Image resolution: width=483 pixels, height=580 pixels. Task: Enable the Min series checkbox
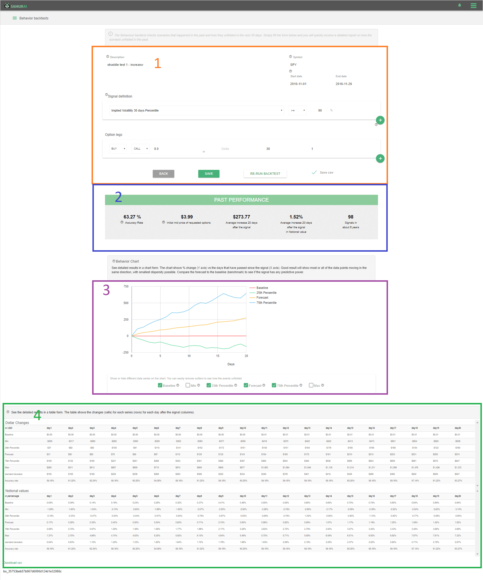point(188,385)
